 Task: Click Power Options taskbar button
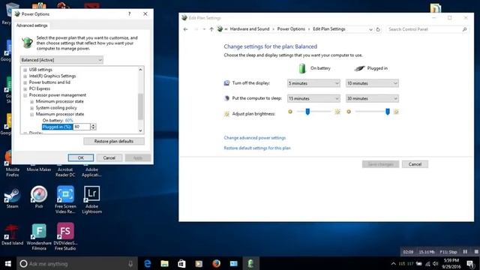250,263
